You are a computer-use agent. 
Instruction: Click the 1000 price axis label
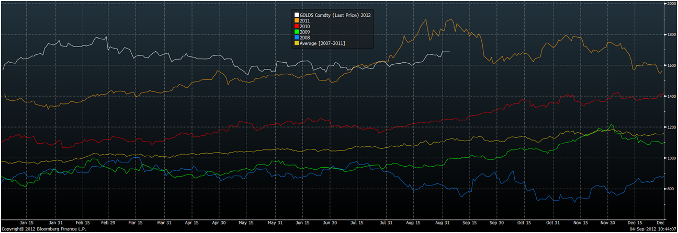click(x=672, y=158)
